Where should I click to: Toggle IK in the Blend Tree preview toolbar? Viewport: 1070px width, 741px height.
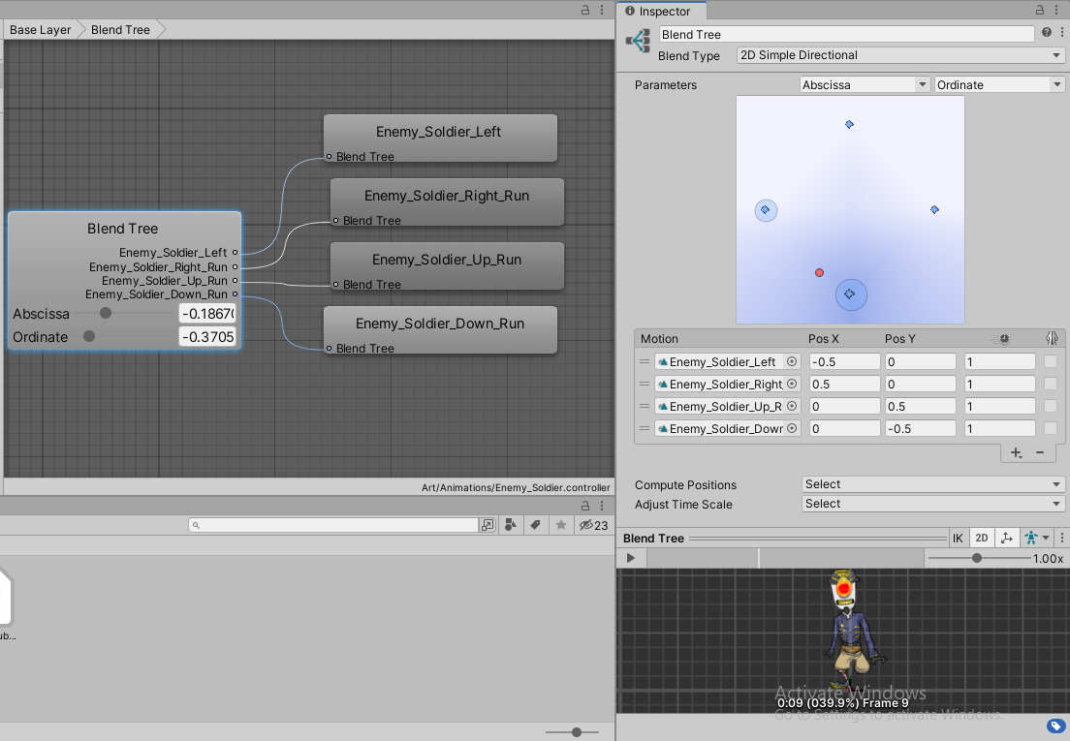point(959,538)
